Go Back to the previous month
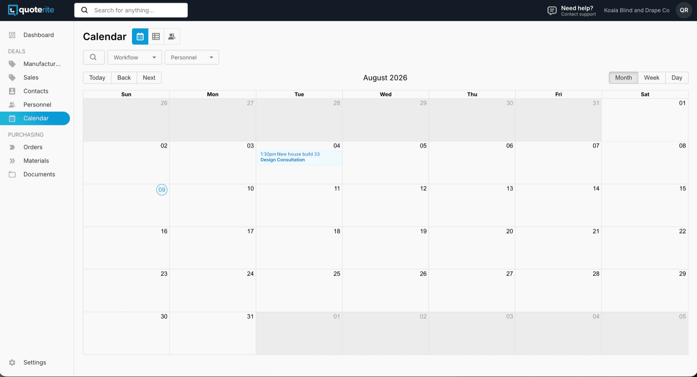 pos(124,77)
